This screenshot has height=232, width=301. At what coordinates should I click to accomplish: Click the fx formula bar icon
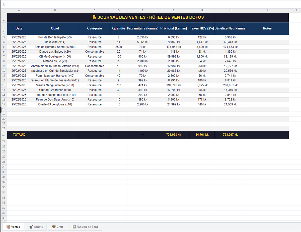pos(4,5)
